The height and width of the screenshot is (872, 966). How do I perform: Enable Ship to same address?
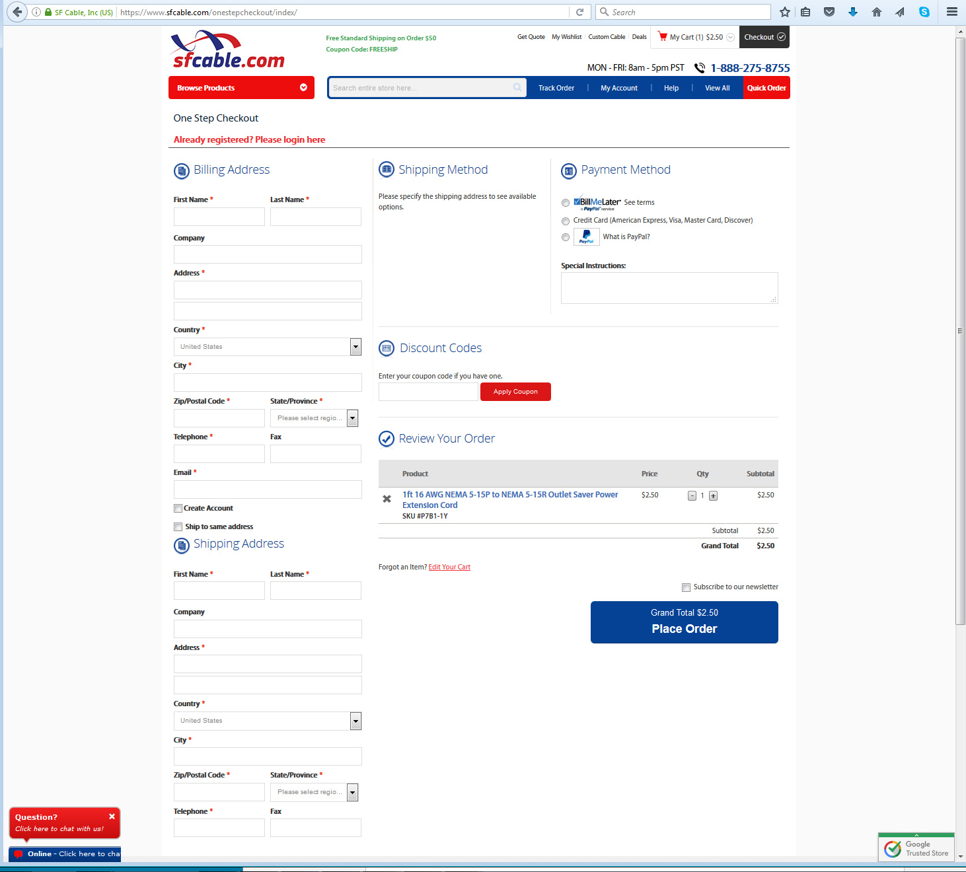pos(178,527)
